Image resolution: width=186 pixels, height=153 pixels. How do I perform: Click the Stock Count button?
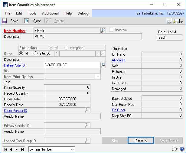click(x=169, y=140)
